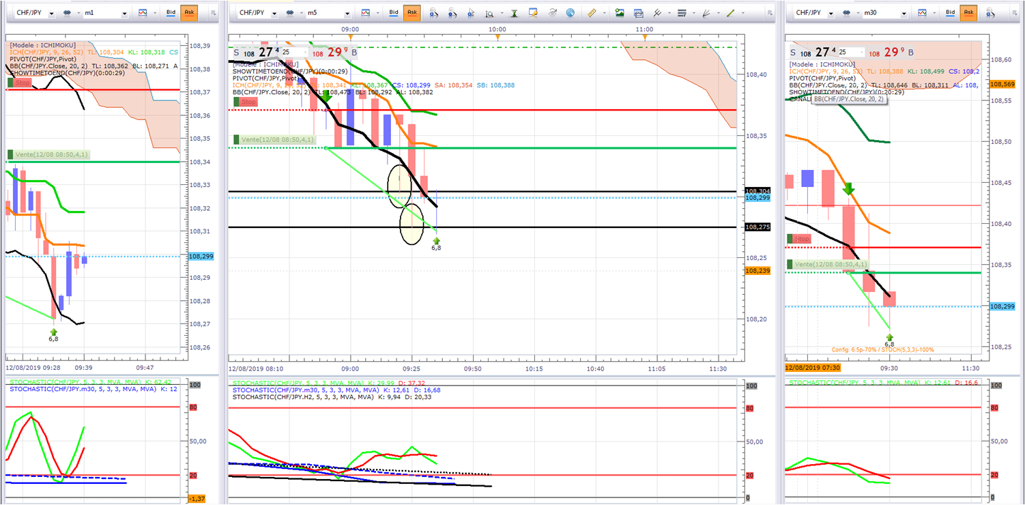Toggle Bid prices in the m30 chart
Screen dimensions: 1025x505
[x=950, y=13]
